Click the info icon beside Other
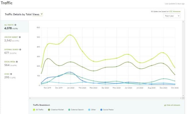The image size is (187, 114). coord(11,74)
